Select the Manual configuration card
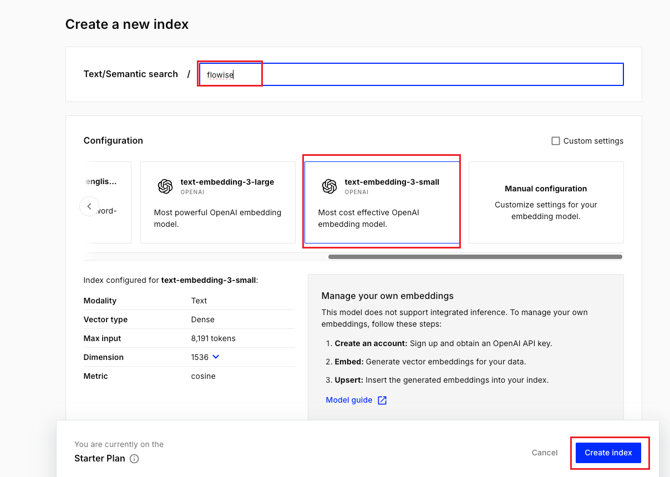670x477 pixels. pyautogui.click(x=546, y=202)
